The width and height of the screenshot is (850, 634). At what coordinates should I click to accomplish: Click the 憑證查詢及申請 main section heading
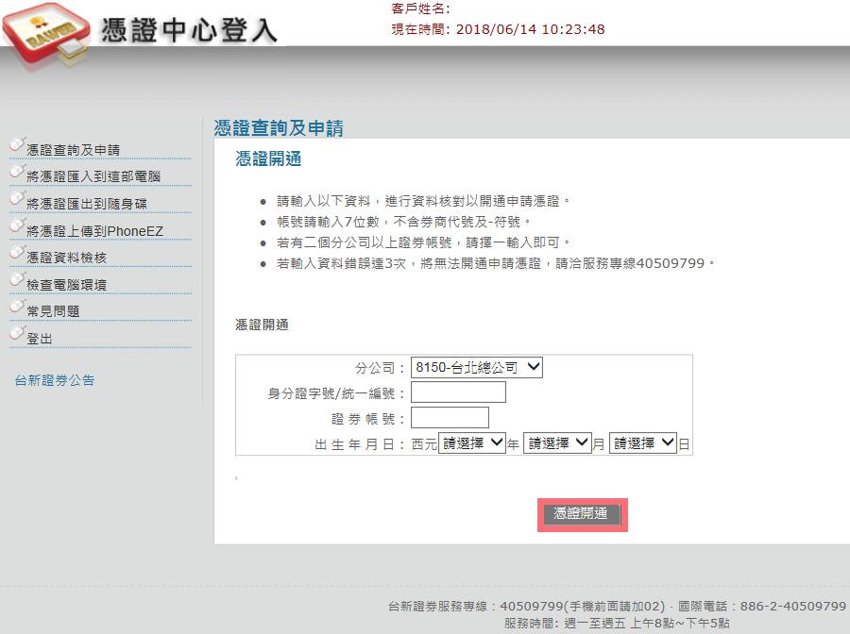(x=279, y=127)
